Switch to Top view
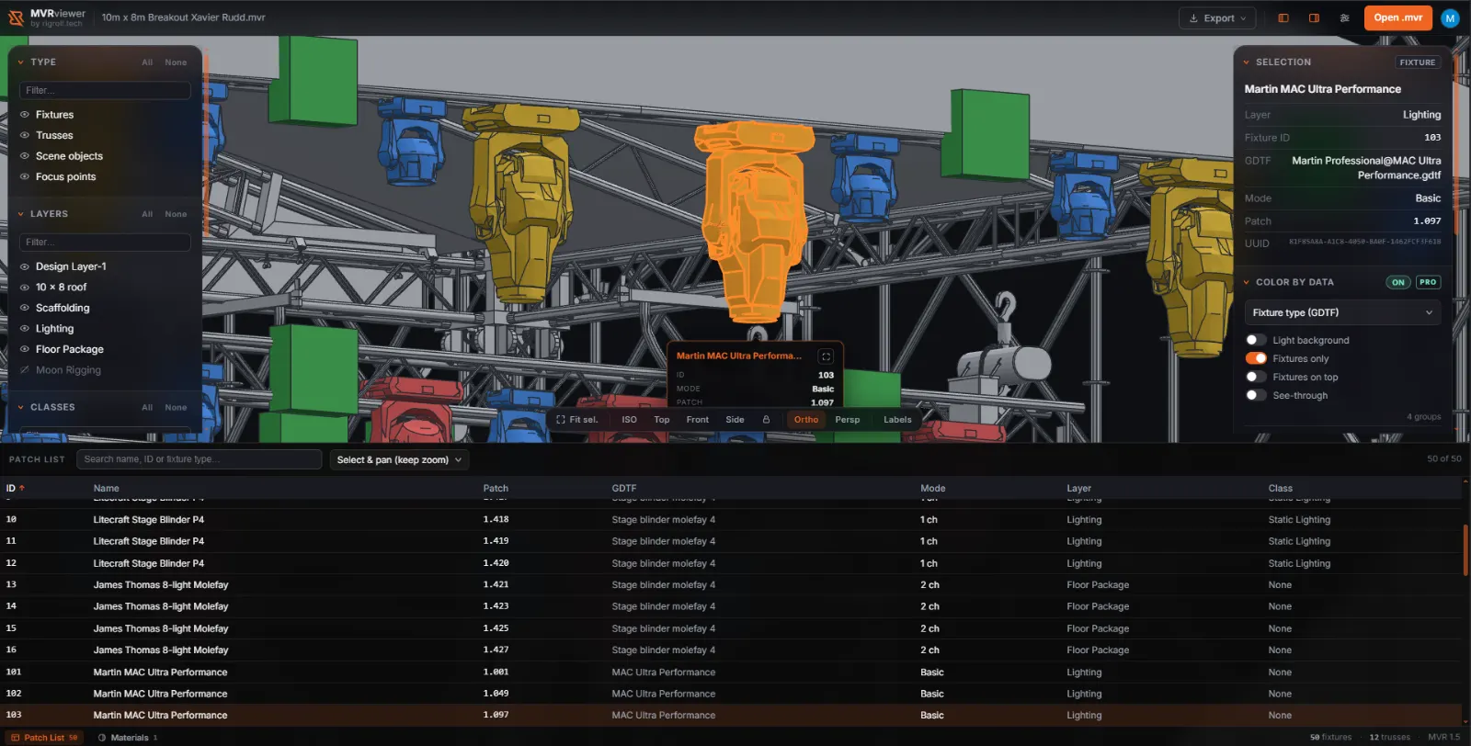This screenshot has width=1471, height=746. pos(662,420)
